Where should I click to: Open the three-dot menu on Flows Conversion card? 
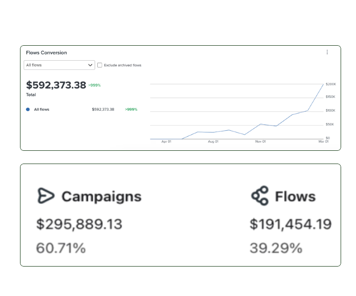(x=327, y=52)
